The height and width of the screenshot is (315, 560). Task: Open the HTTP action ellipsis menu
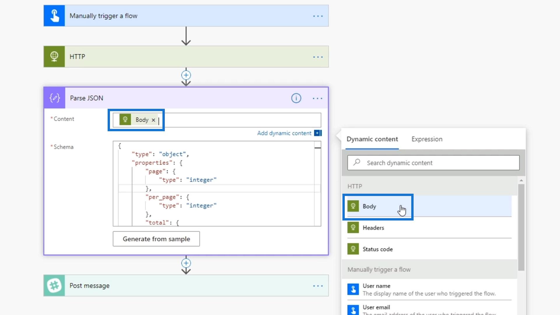pos(318,57)
